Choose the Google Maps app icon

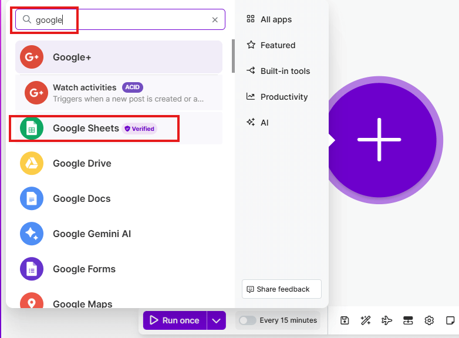pos(32,300)
